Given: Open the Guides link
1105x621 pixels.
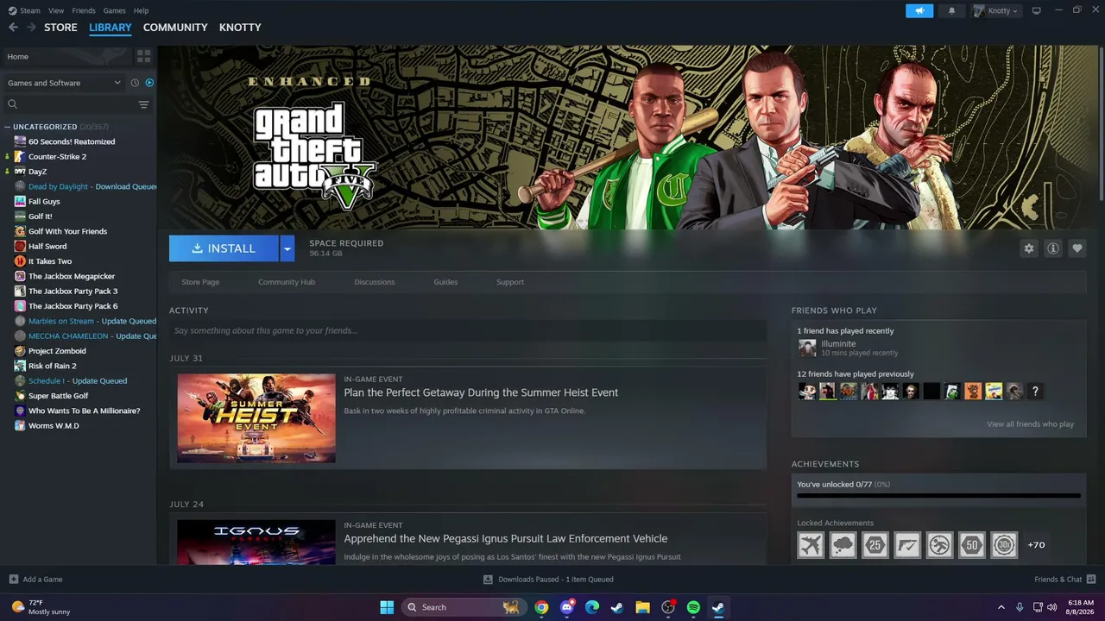Looking at the screenshot, I should (x=445, y=282).
